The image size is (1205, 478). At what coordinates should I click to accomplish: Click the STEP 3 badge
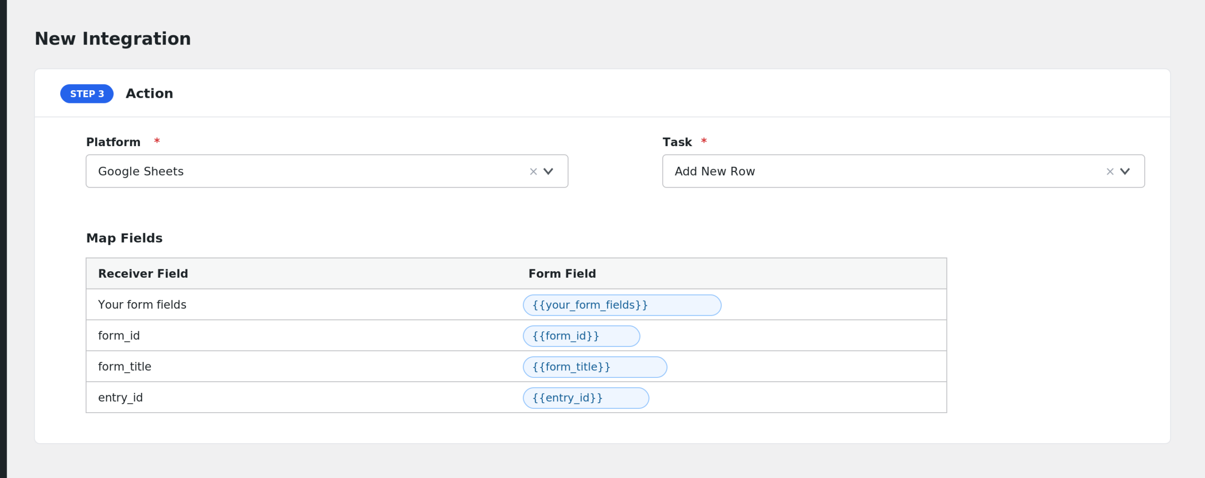tap(87, 94)
